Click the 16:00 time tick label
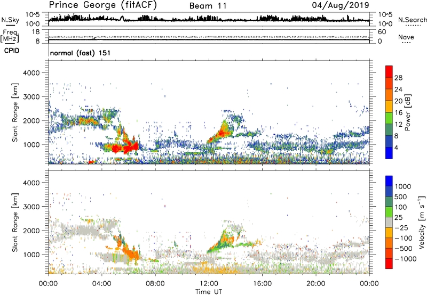The height and width of the screenshot is (295, 427). click(x=262, y=284)
